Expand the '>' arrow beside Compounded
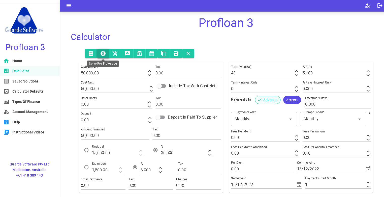 [x=370, y=113]
